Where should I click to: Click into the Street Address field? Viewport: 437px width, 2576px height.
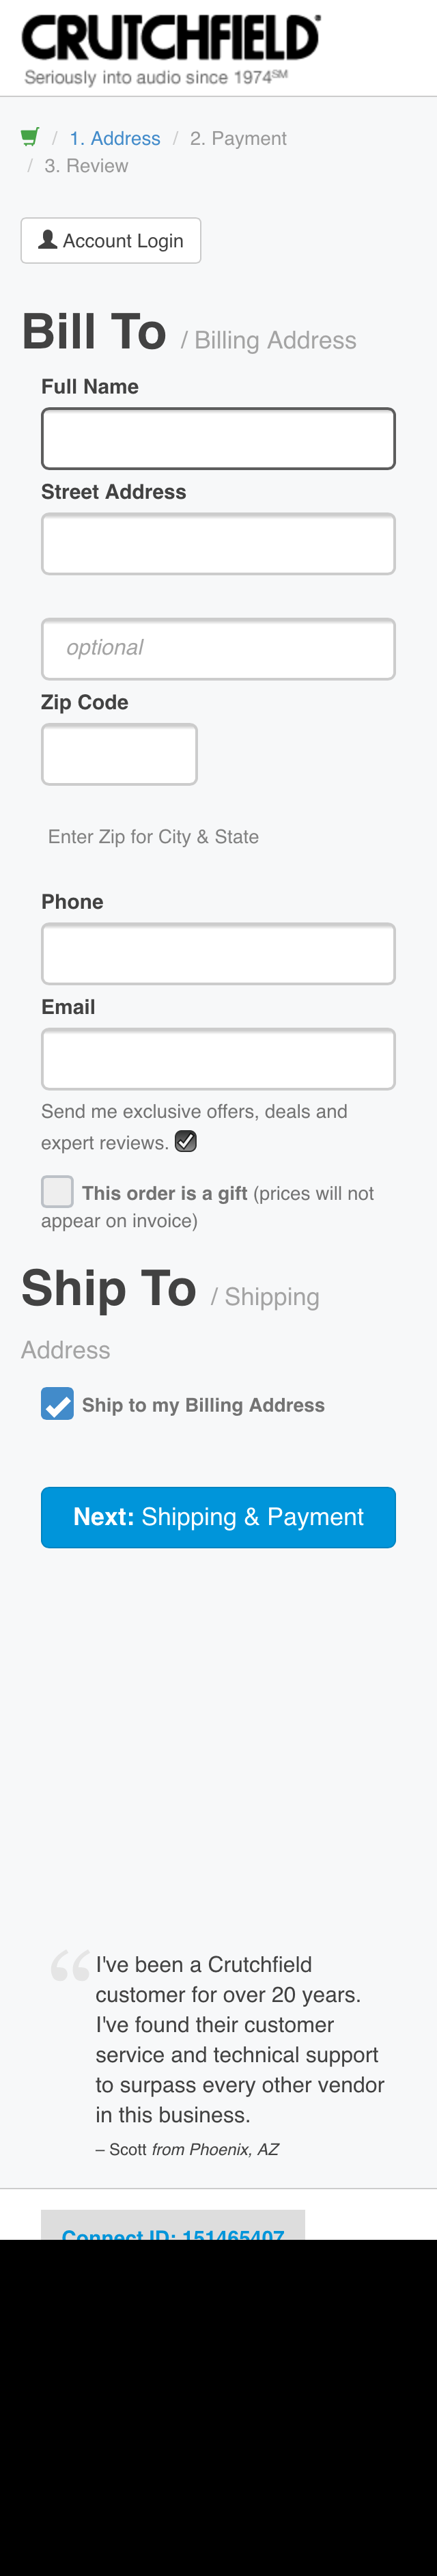(218, 544)
